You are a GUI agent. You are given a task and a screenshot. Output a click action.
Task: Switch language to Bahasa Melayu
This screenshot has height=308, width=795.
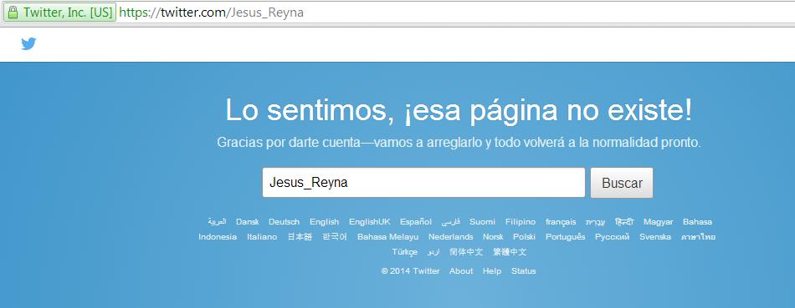[x=387, y=237]
